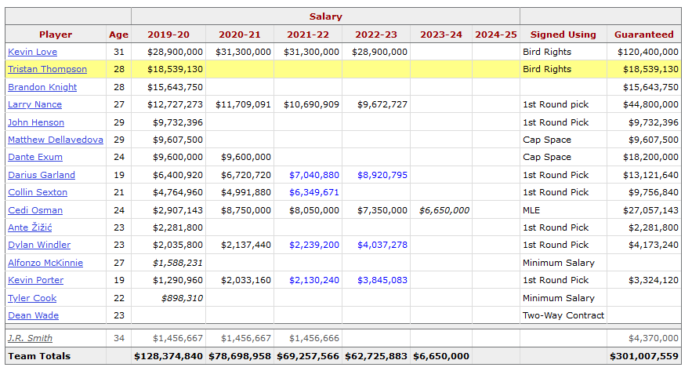Select J.R. Smith's $4,370,000 guaranteed amount

(653, 338)
